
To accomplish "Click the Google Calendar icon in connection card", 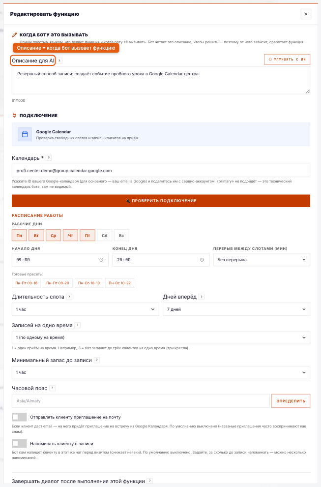I will (x=25, y=134).
